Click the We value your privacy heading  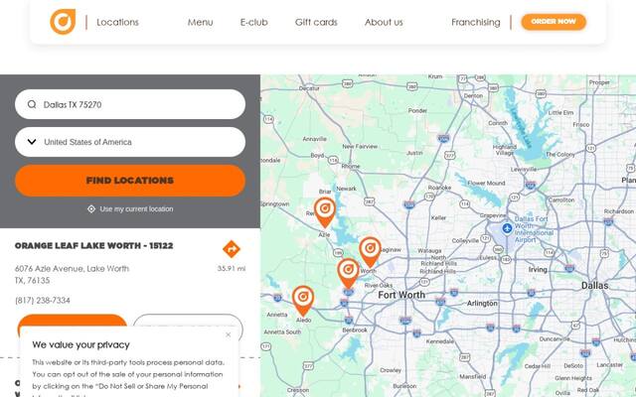[x=80, y=344]
